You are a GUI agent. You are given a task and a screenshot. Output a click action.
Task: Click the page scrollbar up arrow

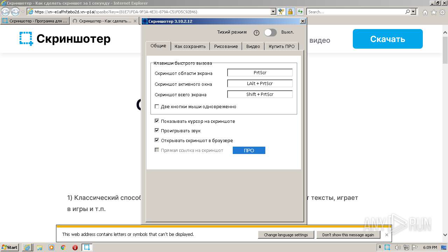coord(445,33)
